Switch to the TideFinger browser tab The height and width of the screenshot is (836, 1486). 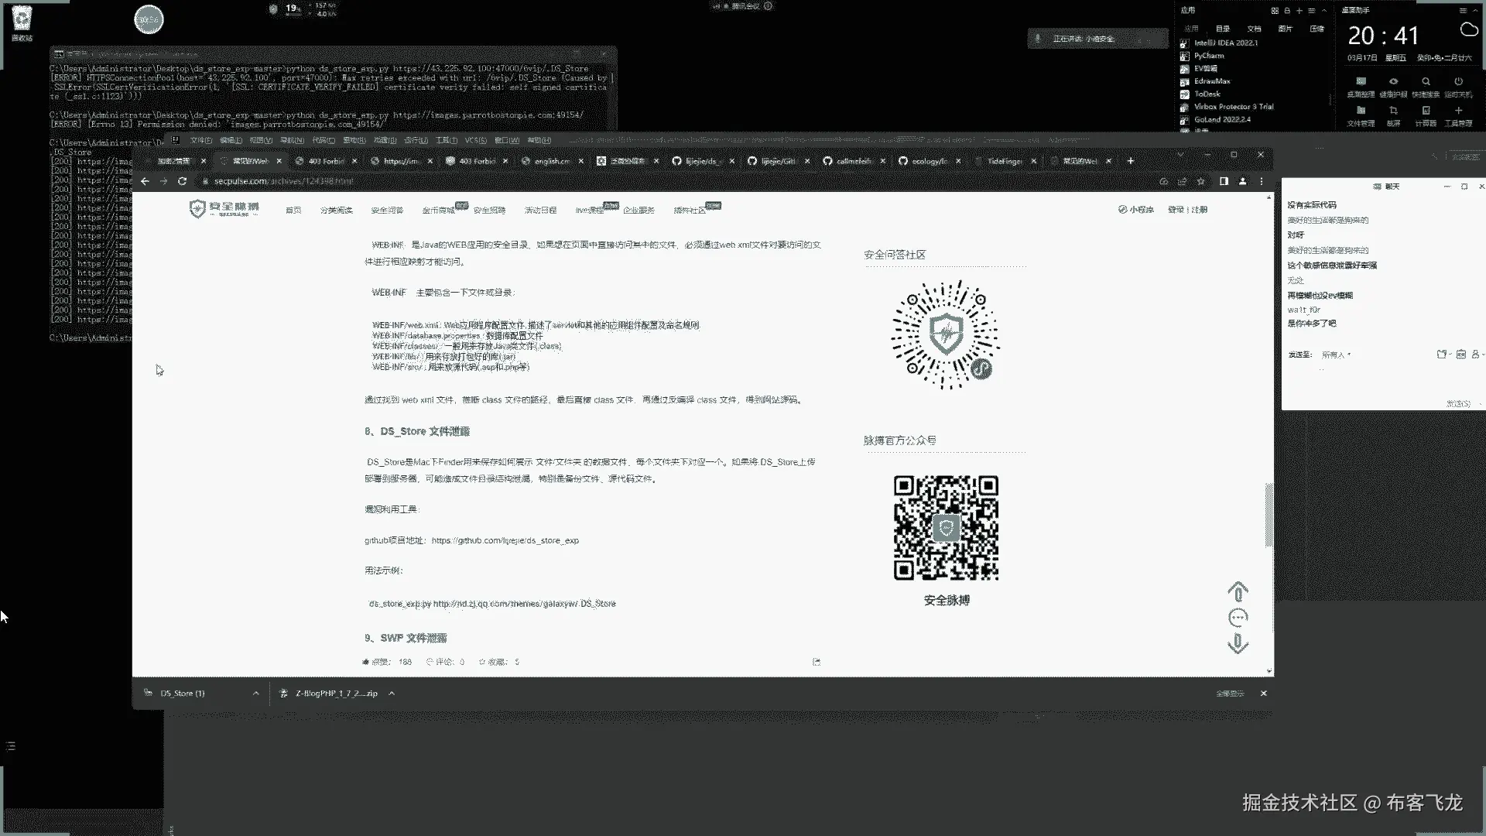[1004, 161]
